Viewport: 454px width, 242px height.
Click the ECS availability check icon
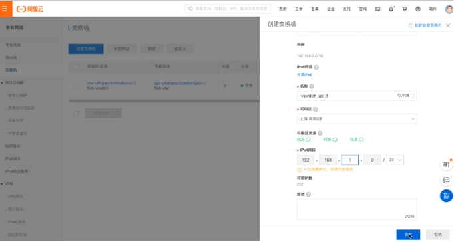[x=308, y=140]
